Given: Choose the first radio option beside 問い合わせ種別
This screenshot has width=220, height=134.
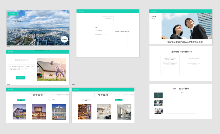Looking at the screenshot, I should tap(105, 34).
